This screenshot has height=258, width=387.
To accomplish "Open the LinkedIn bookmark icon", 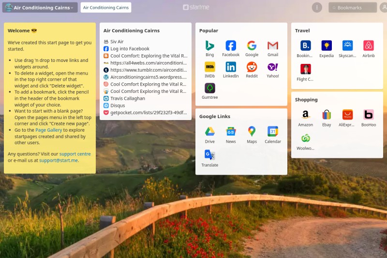I will coord(231,67).
